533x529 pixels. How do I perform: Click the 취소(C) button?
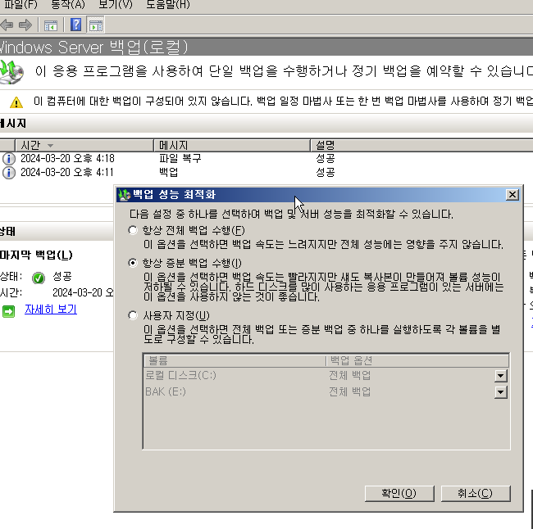coord(476,493)
